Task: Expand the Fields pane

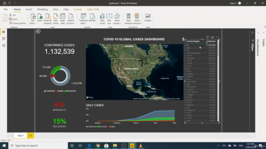Action: click(x=264, y=33)
